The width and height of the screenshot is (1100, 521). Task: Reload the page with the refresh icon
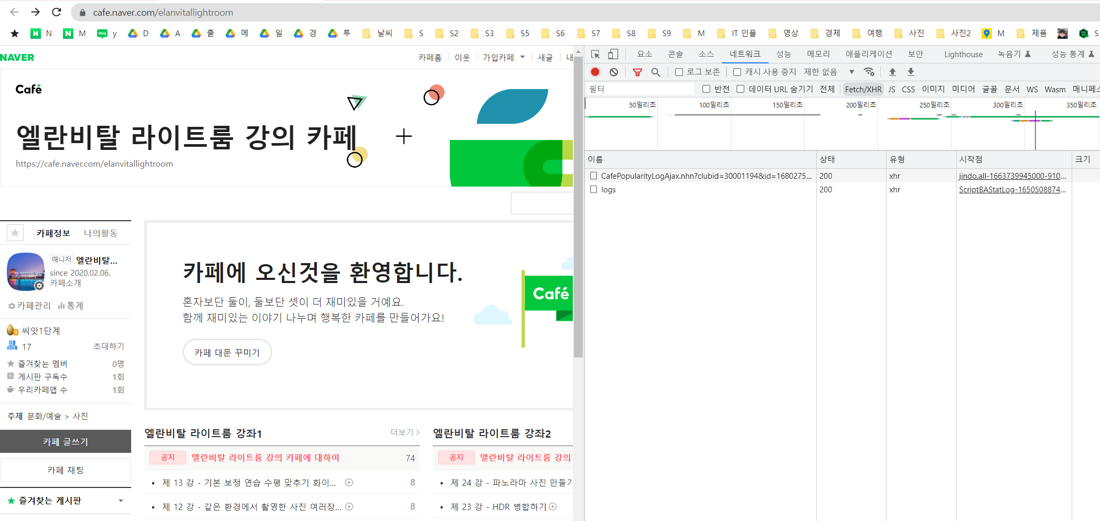click(57, 12)
